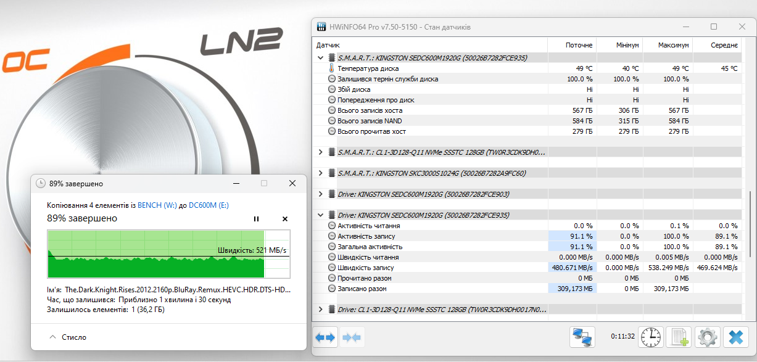Viewport: 757px width, 362px height.
Task: Click the round icon beside Всього записів хоста
Action: pyautogui.click(x=332, y=110)
